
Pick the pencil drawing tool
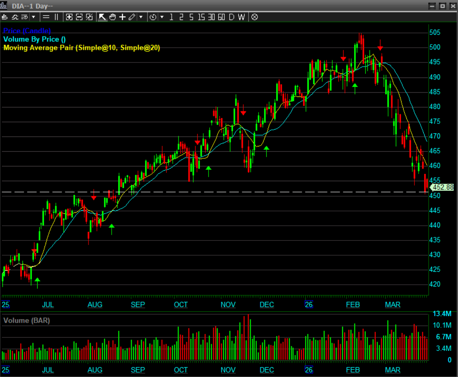click(x=132, y=17)
